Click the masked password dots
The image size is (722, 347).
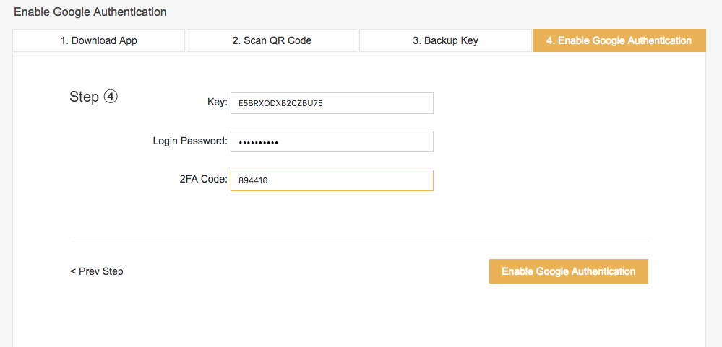pos(258,142)
